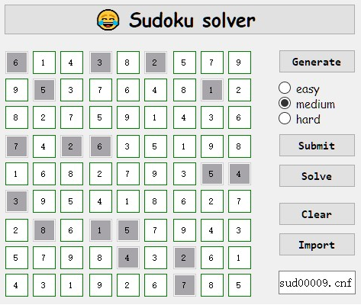The width and height of the screenshot is (361, 305).
Task: Click the white 9 cell ending the first row
Action: pos(240,63)
